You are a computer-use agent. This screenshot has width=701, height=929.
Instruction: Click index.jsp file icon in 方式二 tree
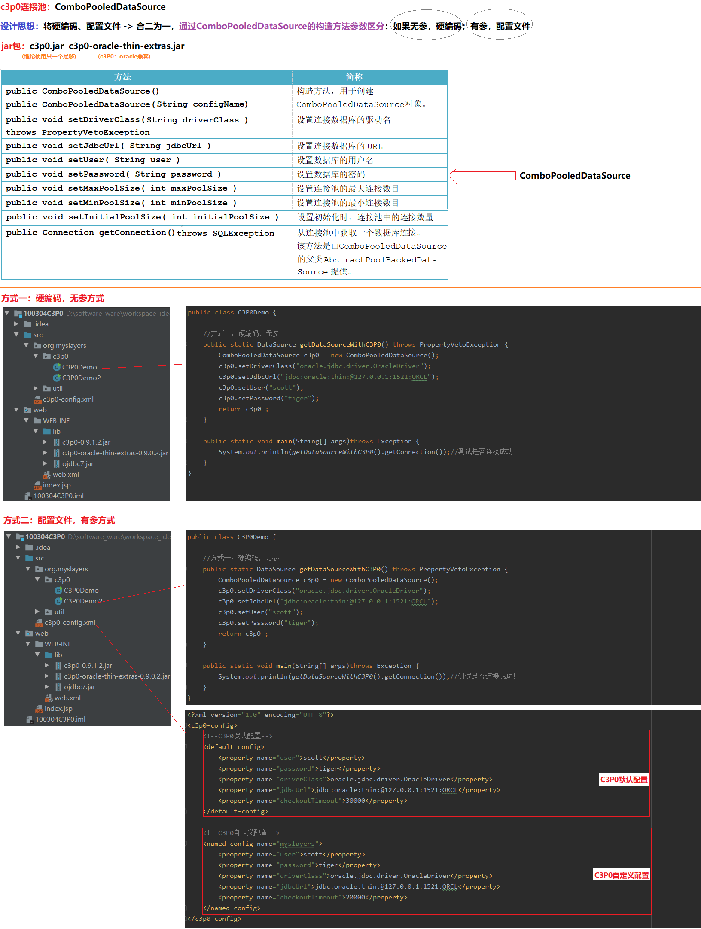pyautogui.click(x=39, y=709)
